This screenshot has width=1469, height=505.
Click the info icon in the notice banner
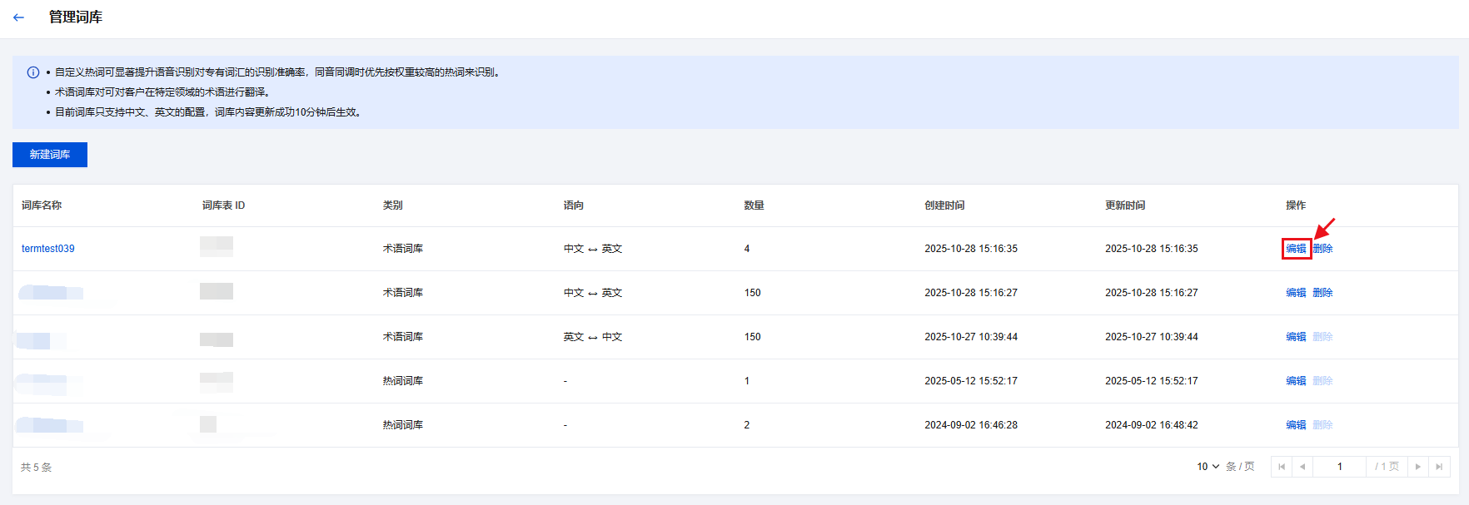coord(33,72)
